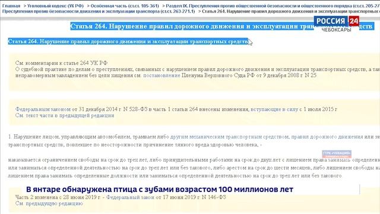This screenshot has height=214, width=380.
Task: Click the smaller highlighted Статья 264 subheading
Action: click(x=128, y=42)
